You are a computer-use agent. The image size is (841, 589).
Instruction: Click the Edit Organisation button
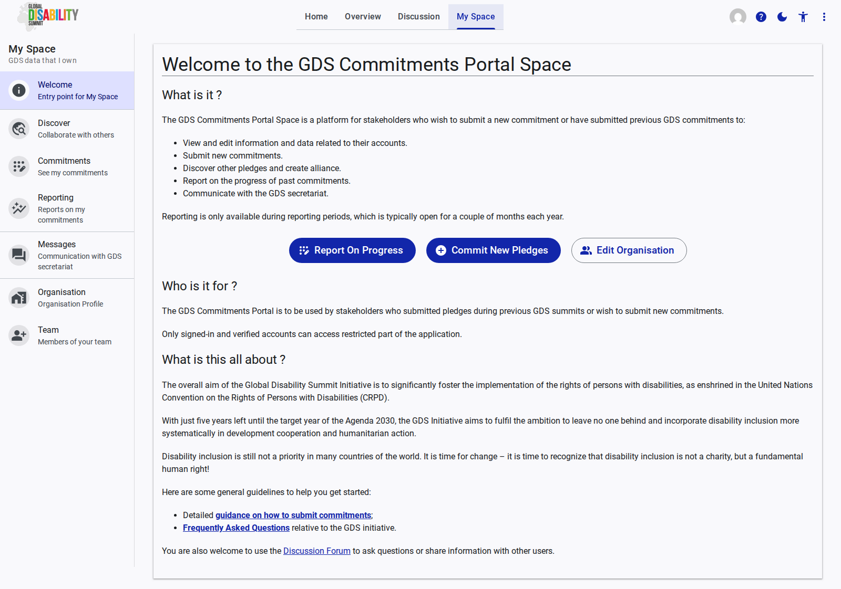[629, 250]
